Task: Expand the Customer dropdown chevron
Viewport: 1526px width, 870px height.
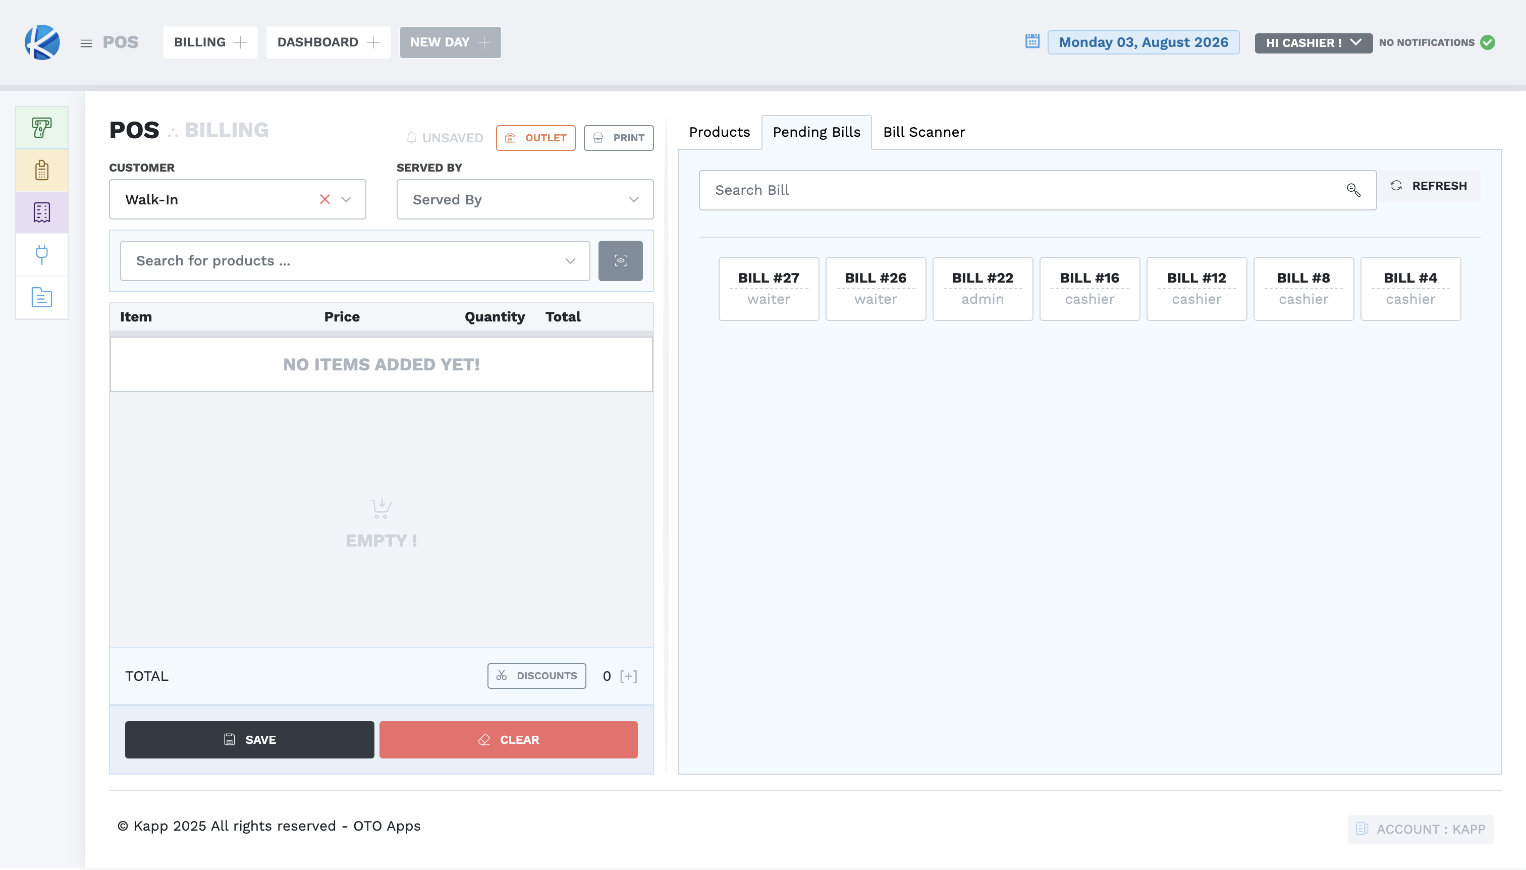Action: point(346,199)
